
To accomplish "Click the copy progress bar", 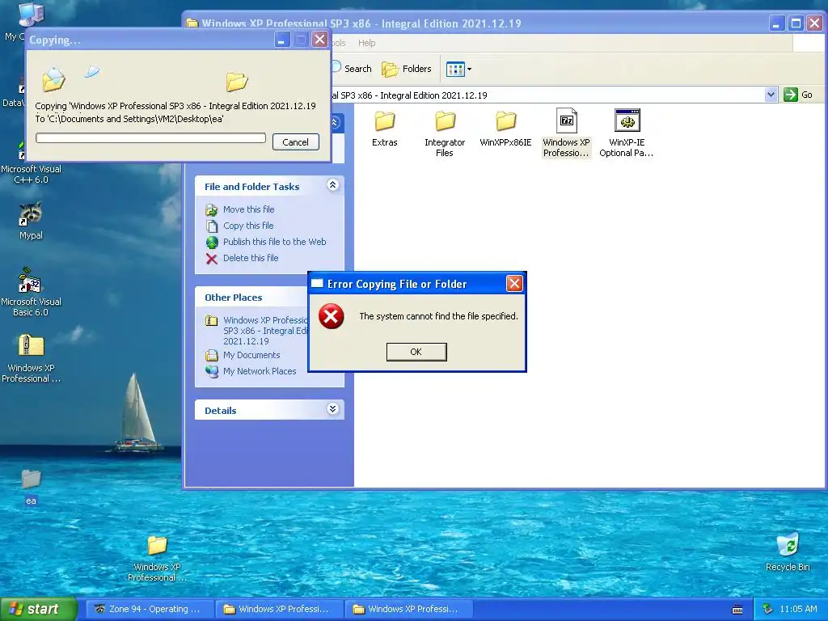I will click(150, 137).
